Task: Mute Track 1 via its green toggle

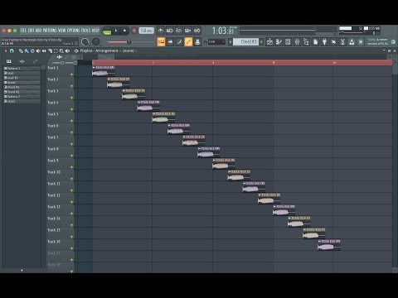Action: tap(72, 74)
